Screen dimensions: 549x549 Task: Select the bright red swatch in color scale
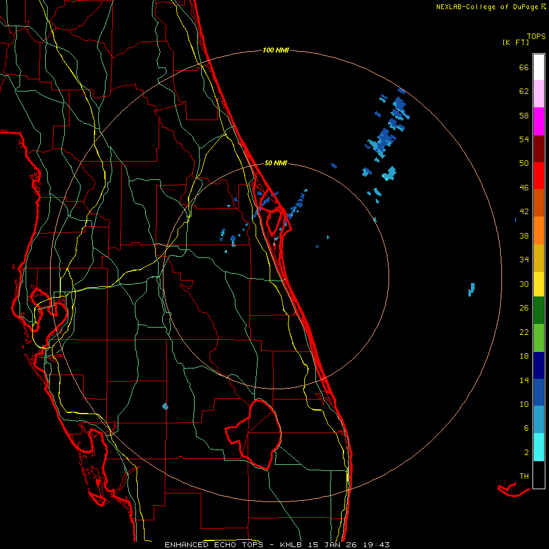tap(539, 176)
